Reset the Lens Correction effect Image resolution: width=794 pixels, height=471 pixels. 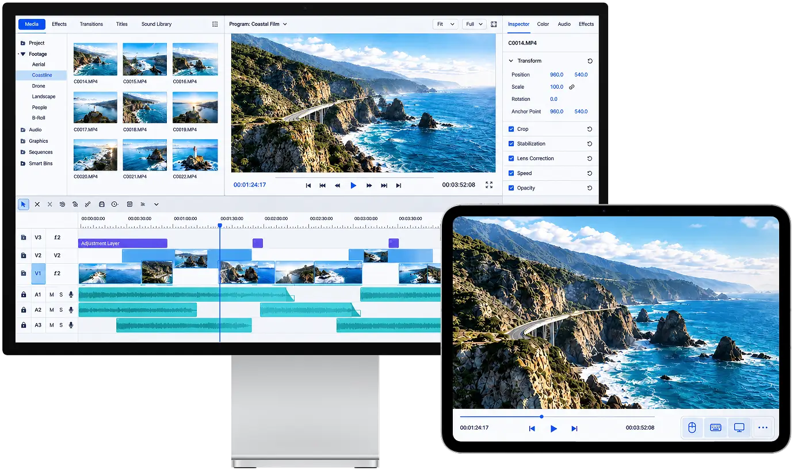(x=590, y=158)
